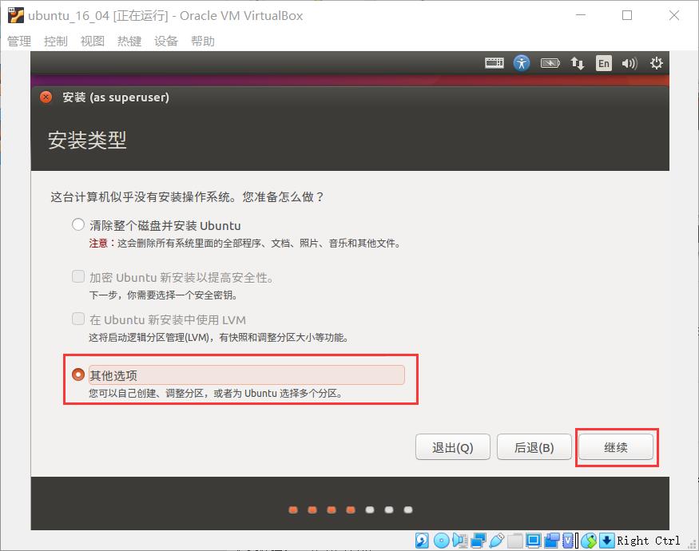Open the 帮助 menu
This screenshot has width=699, height=551.
pos(203,41)
